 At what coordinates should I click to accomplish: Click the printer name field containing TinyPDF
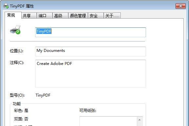tap(91, 32)
